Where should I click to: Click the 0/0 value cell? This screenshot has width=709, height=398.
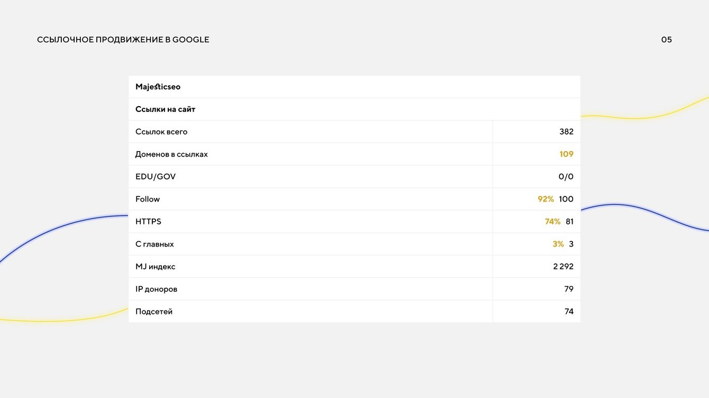pos(566,177)
